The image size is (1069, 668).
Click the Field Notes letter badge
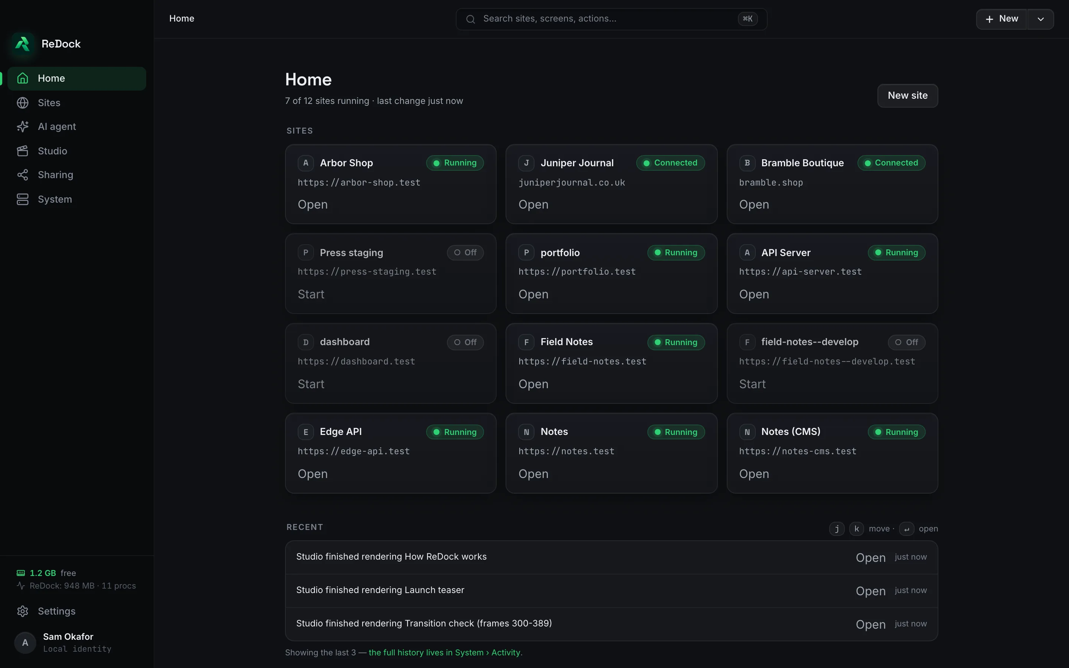[526, 343]
